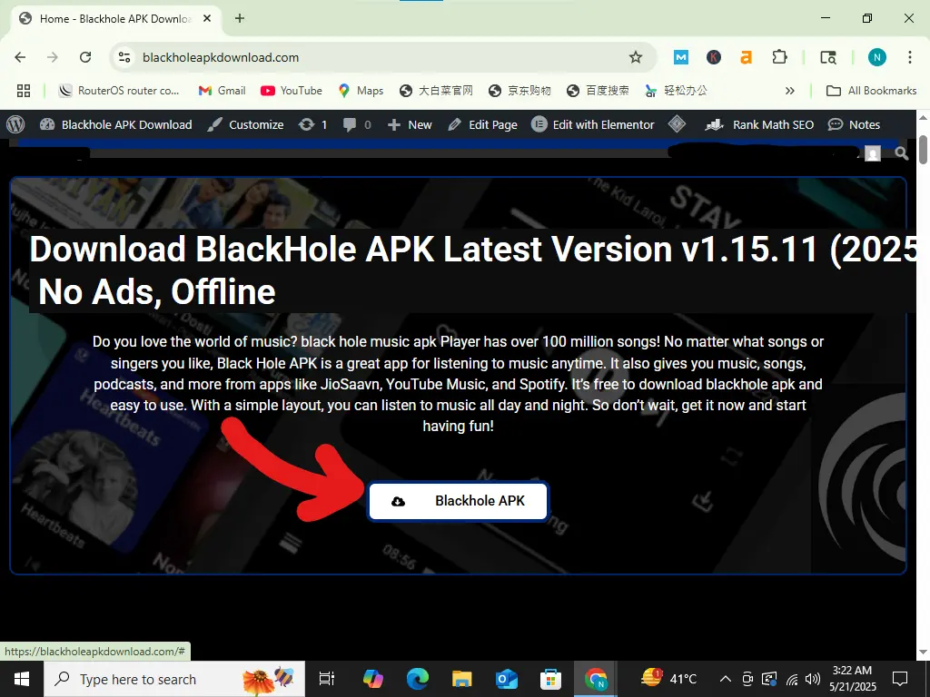Close the Blackhole APK Download tab
The width and height of the screenshot is (930, 697).
(207, 18)
